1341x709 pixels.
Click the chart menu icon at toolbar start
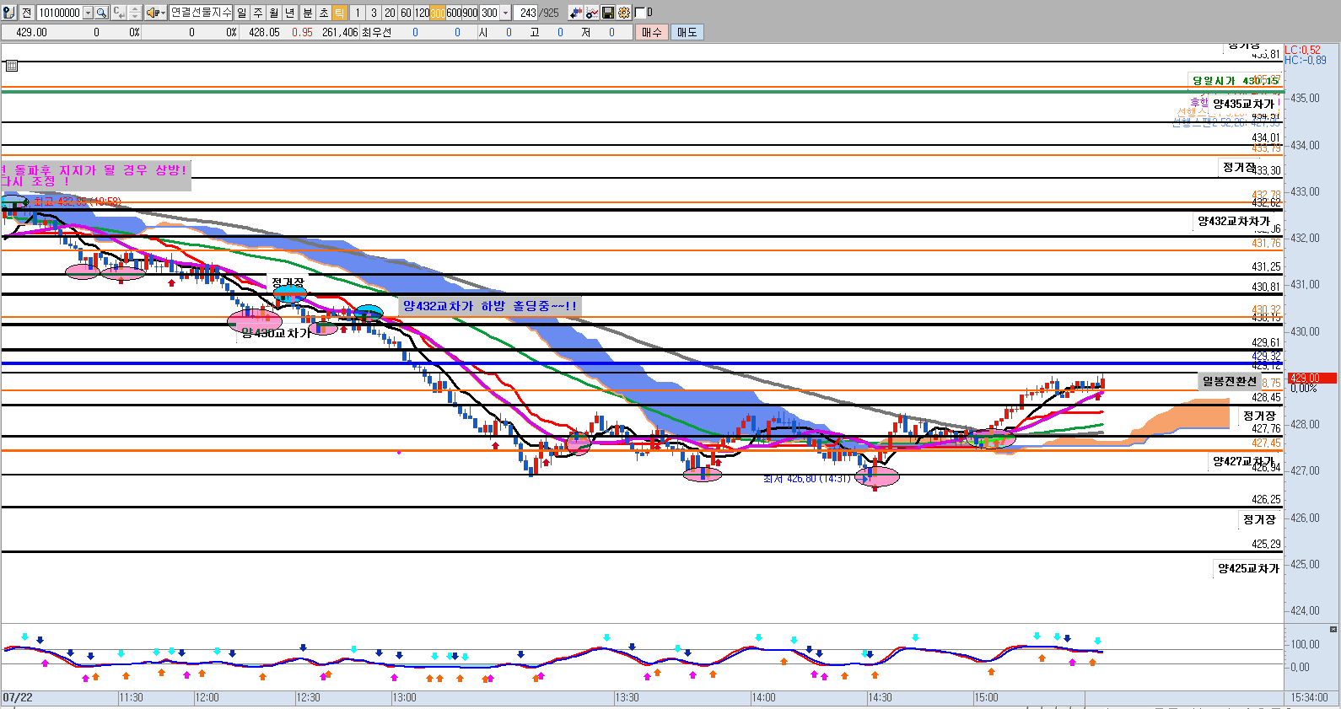(x=8, y=13)
